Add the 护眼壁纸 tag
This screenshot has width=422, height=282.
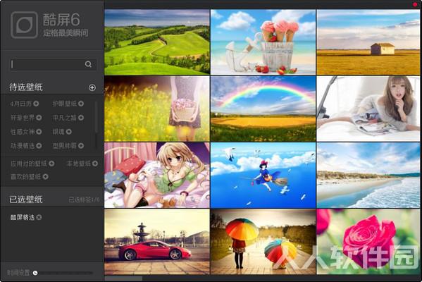pyautogui.click(x=81, y=104)
